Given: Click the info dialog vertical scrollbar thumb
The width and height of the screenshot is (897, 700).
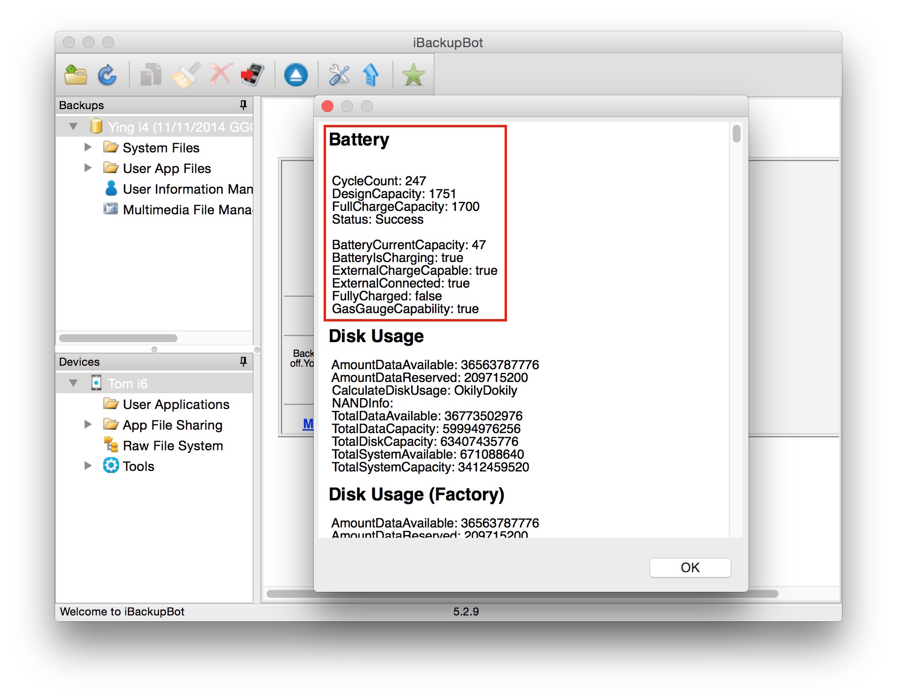Looking at the screenshot, I should pyautogui.click(x=736, y=134).
